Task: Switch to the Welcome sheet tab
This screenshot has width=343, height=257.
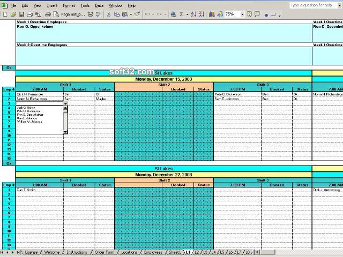Action: coord(52,252)
